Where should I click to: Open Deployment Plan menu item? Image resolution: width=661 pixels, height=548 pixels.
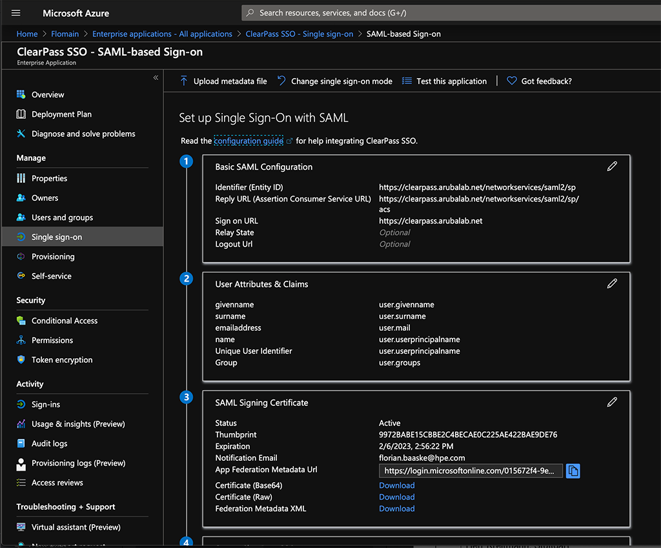61,114
